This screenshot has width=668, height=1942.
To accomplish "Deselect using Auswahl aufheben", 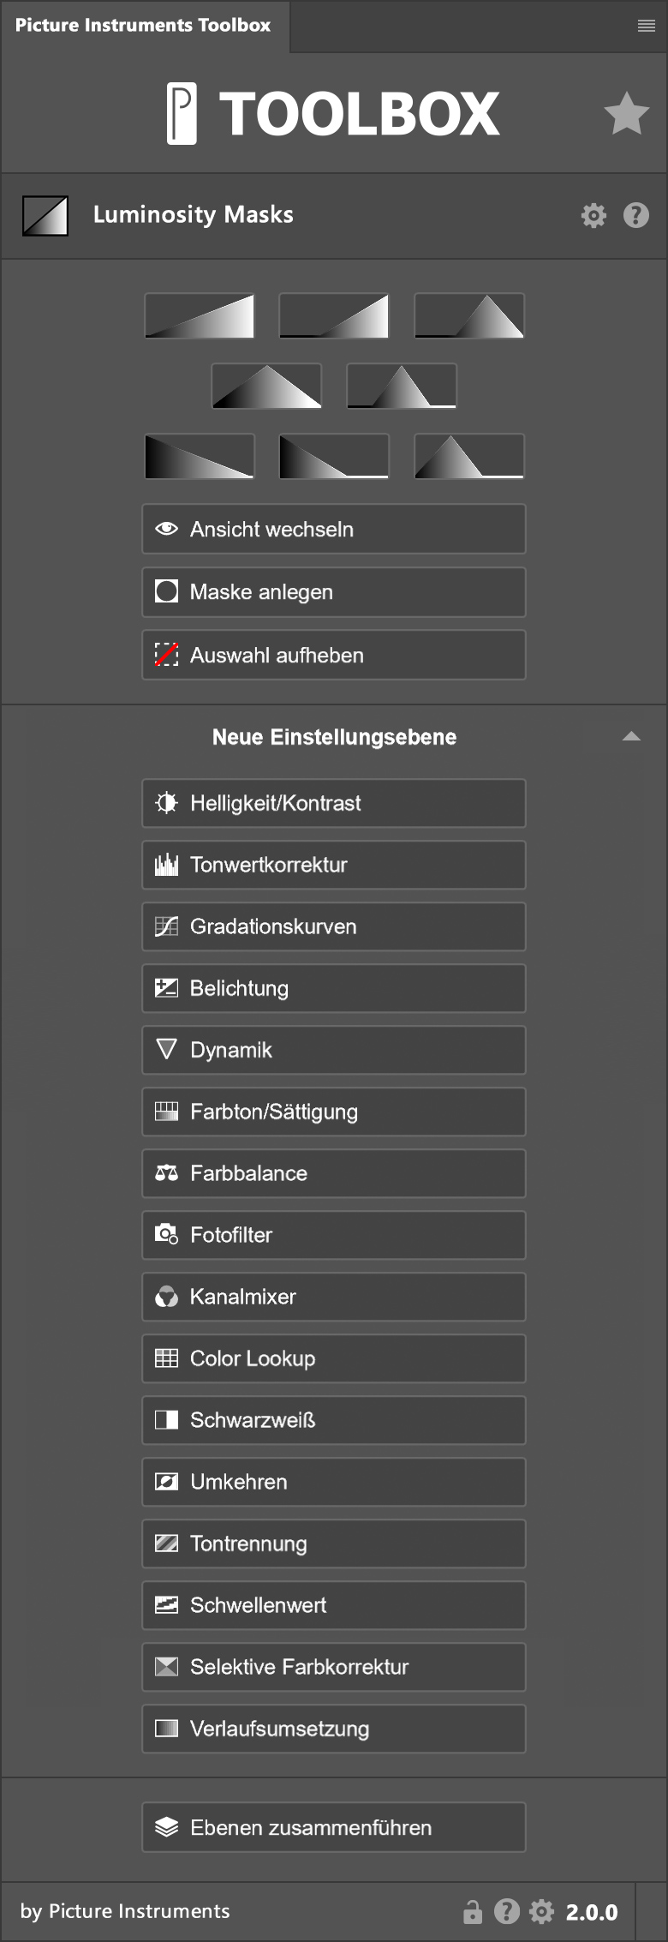I will [x=333, y=655].
